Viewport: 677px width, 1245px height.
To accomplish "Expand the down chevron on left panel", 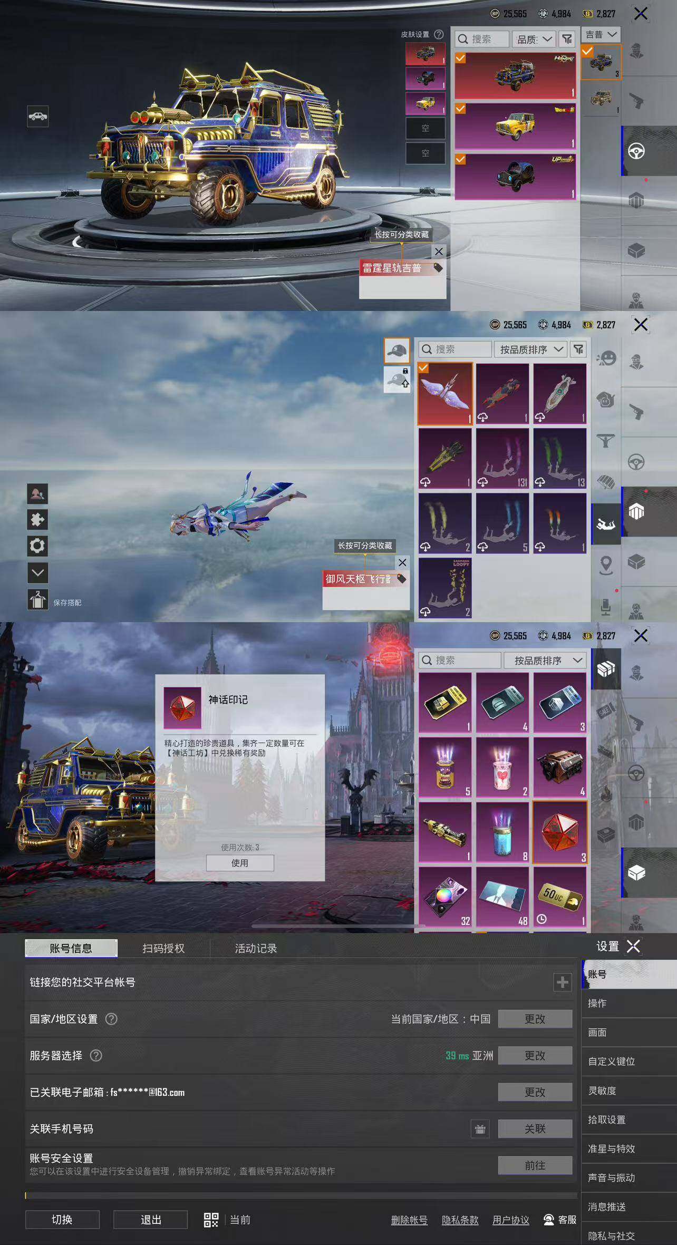I will 37,572.
